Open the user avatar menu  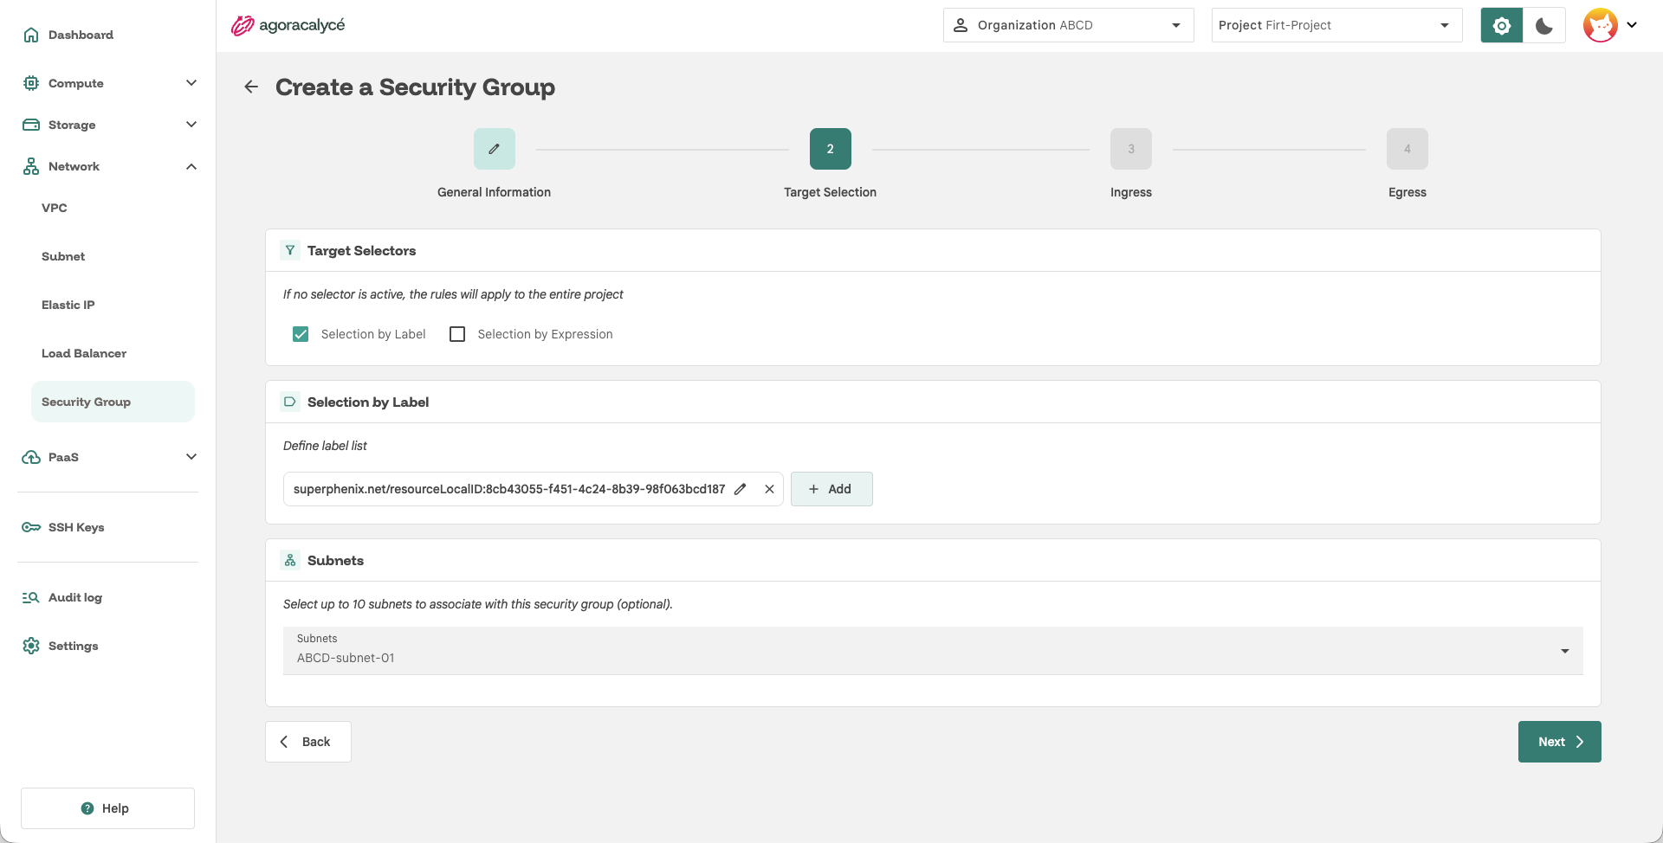tap(1610, 25)
